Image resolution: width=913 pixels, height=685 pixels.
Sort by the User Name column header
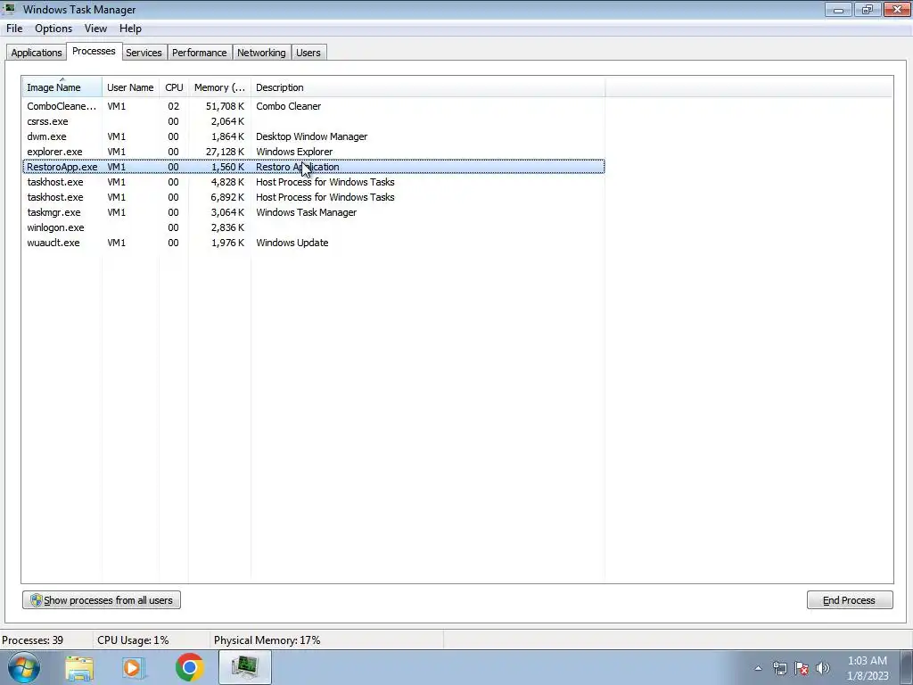pos(130,87)
